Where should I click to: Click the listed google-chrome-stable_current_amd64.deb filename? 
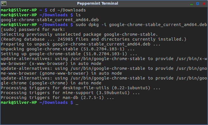pyautogui.click(x=50, y=20)
